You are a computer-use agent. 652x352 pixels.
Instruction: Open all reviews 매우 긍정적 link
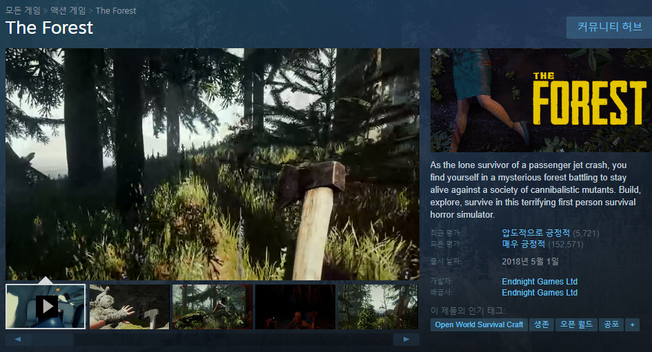pyautogui.click(x=523, y=244)
